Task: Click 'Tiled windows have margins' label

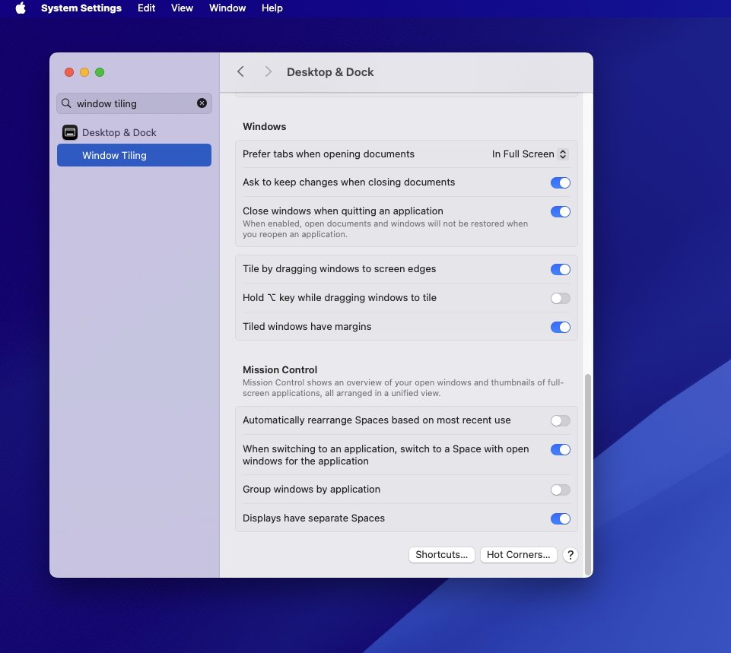Action: tap(307, 327)
